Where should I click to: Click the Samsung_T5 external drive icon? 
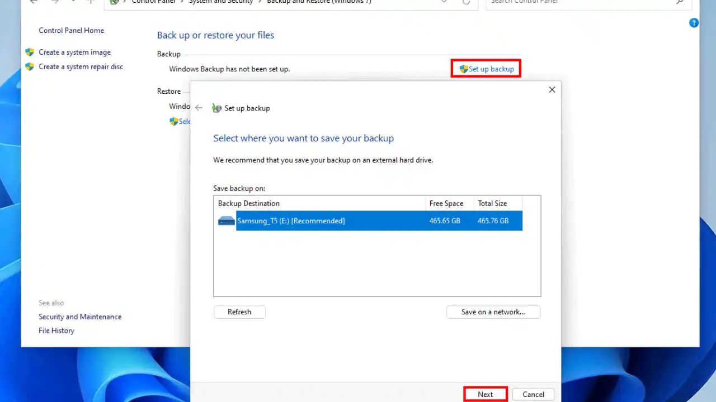click(x=226, y=221)
